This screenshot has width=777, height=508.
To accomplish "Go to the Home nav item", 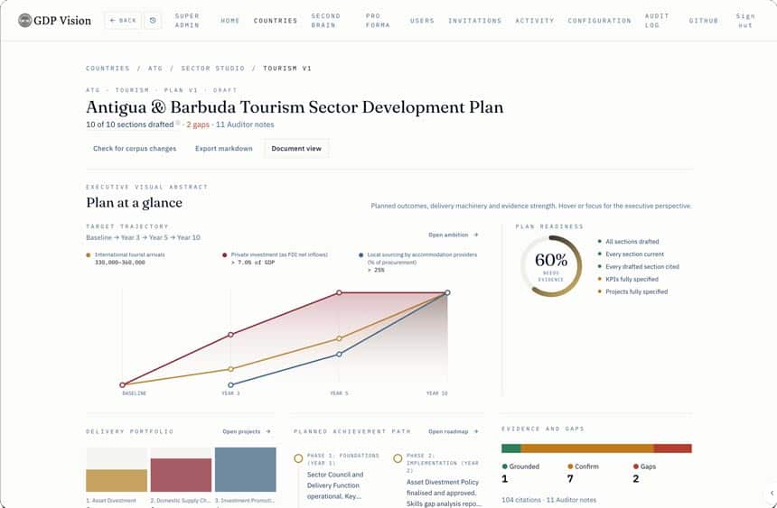I will 229,20.
